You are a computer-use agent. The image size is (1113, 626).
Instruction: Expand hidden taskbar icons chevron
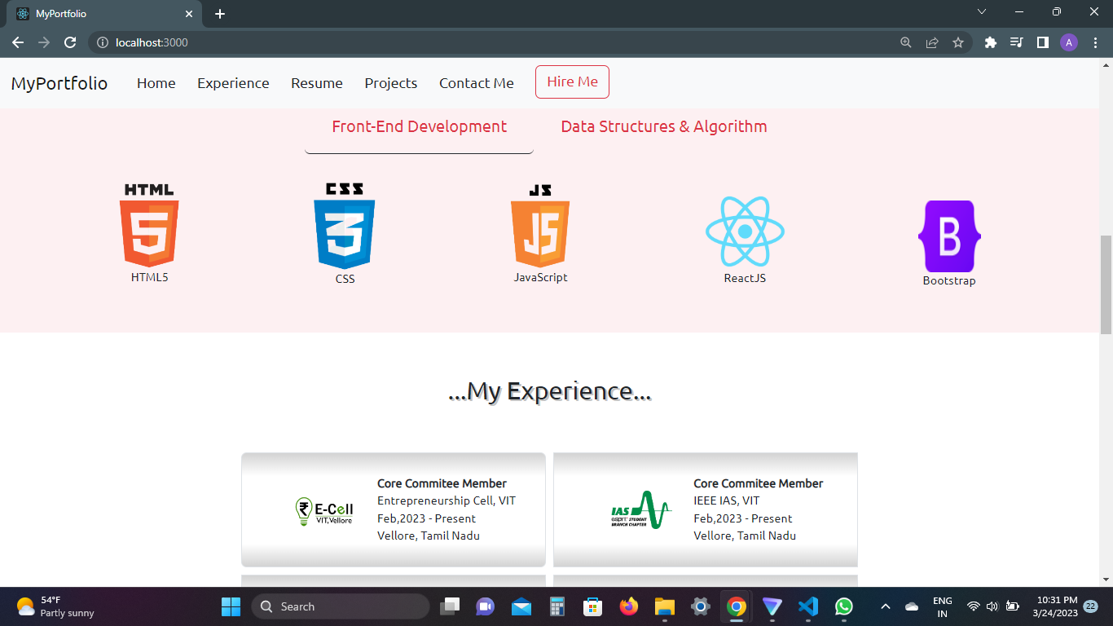[884, 606]
